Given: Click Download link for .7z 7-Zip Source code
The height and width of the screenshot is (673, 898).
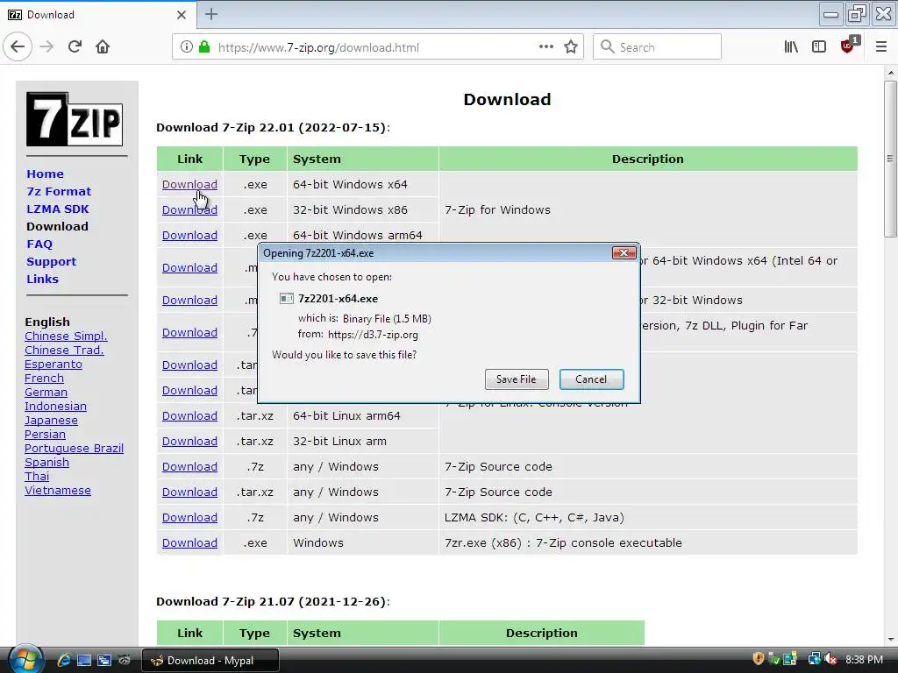Looking at the screenshot, I should tap(189, 466).
